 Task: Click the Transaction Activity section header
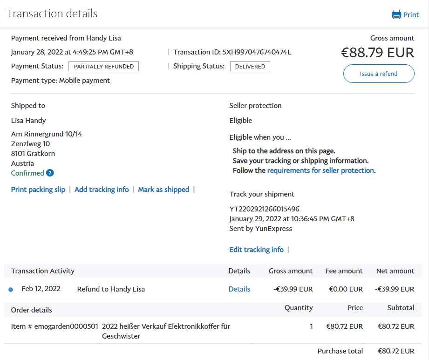43,271
